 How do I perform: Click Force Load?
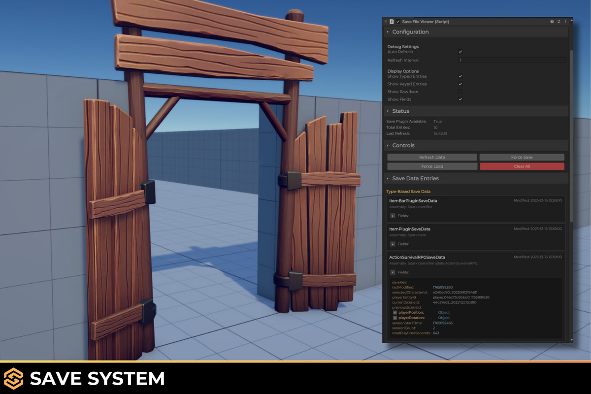[432, 166]
